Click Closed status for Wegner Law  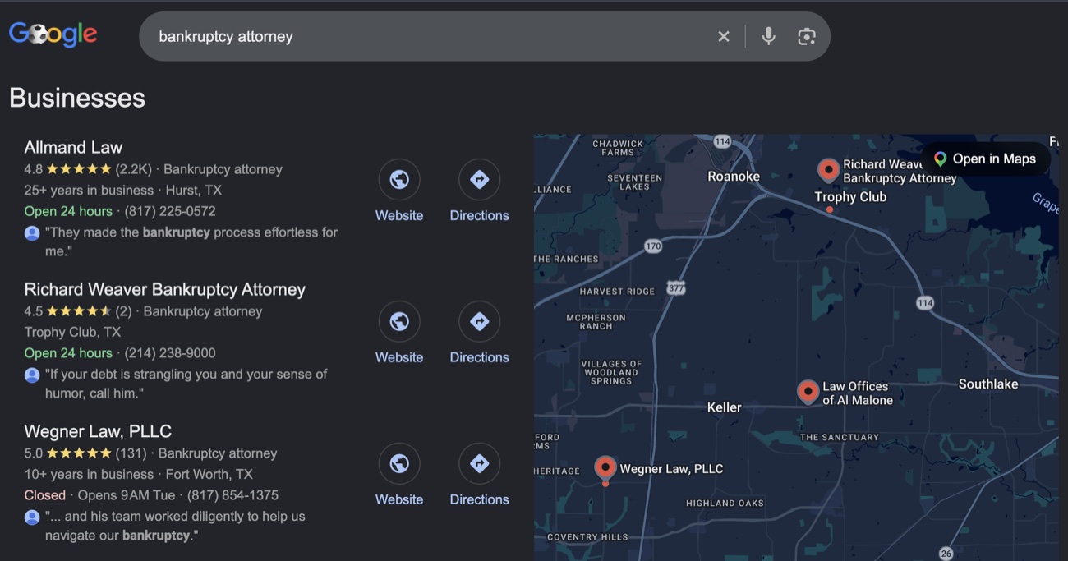click(45, 495)
